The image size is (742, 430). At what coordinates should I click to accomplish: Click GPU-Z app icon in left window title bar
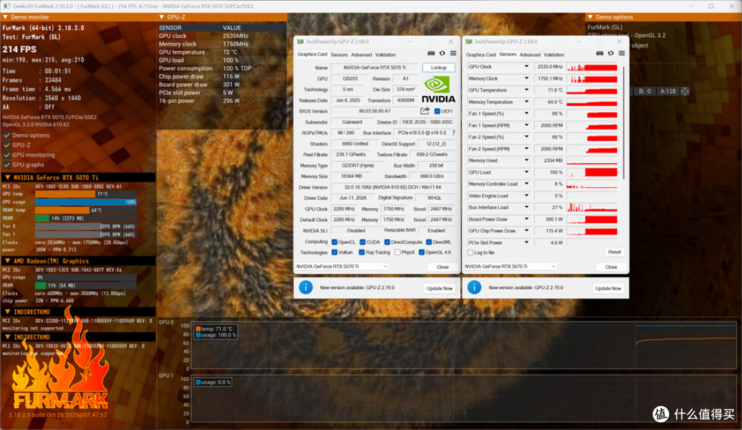[300, 42]
